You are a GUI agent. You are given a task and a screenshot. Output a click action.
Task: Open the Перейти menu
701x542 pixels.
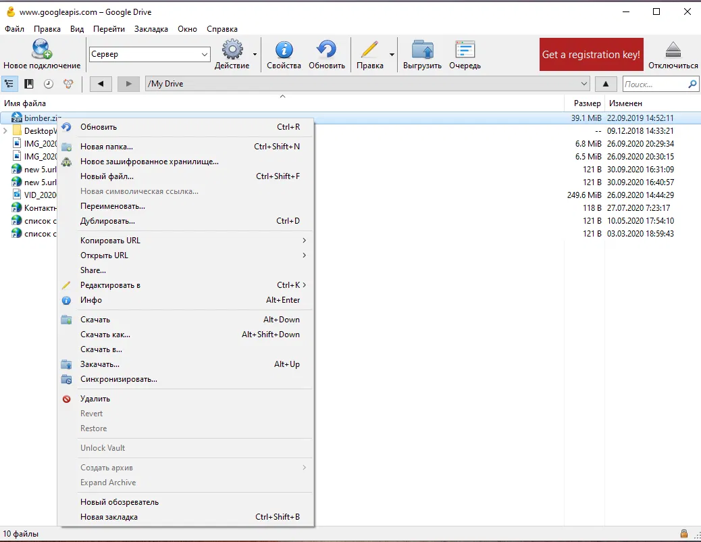109,29
